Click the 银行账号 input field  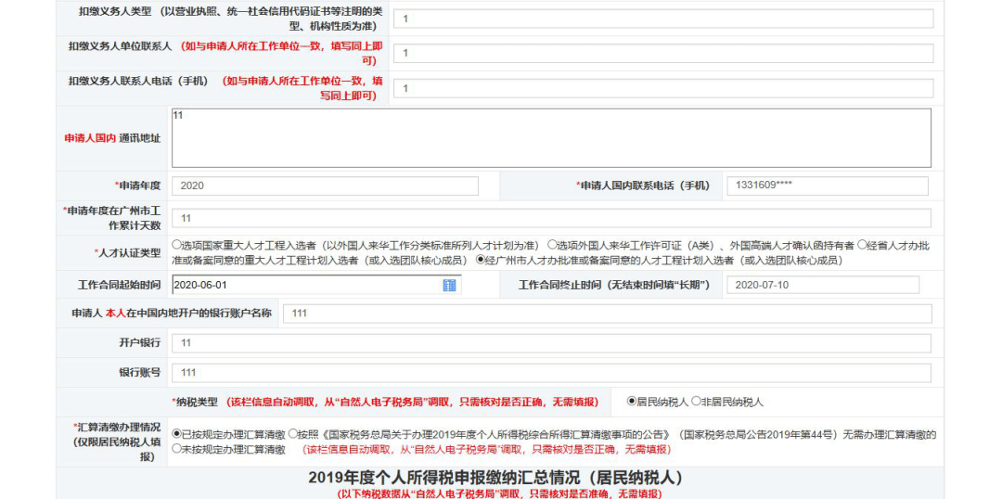(551, 373)
